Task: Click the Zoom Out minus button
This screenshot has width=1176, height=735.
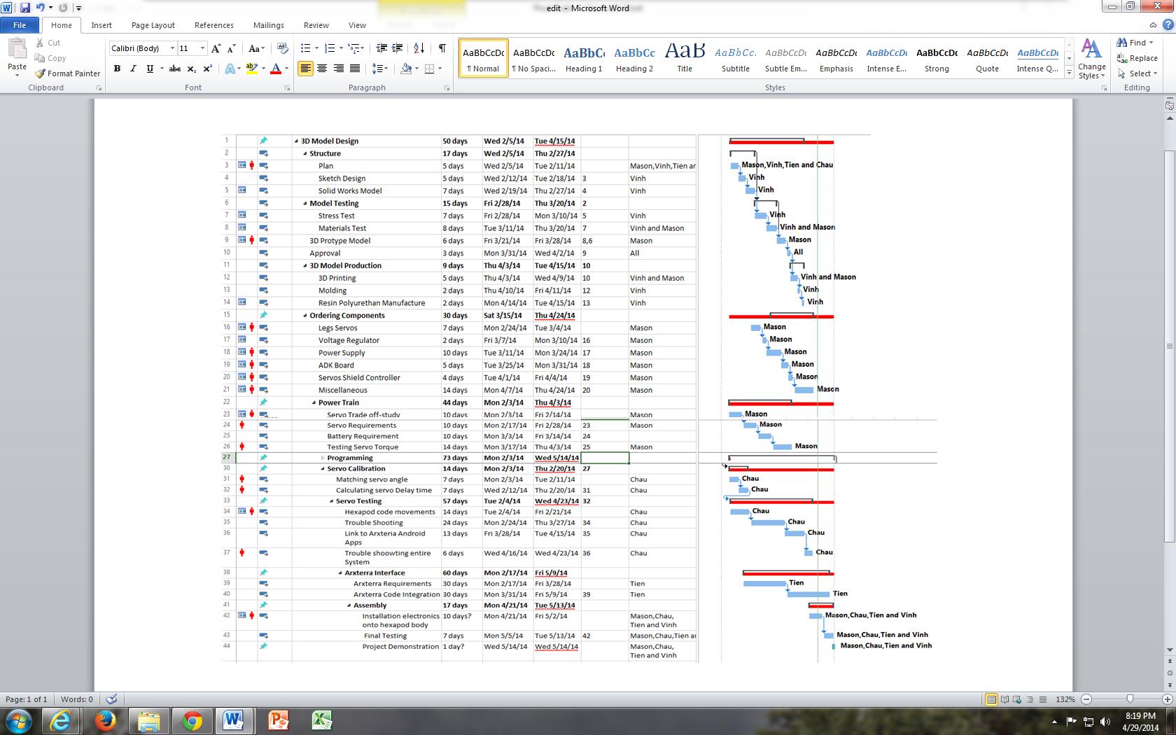Action: coord(1086,699)
